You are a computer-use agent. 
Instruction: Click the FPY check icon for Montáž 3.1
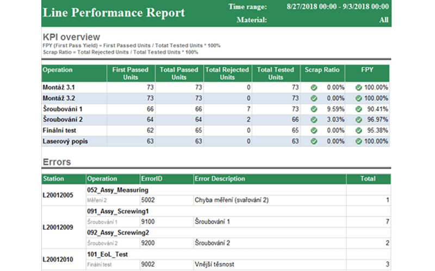tap(358, 87)
